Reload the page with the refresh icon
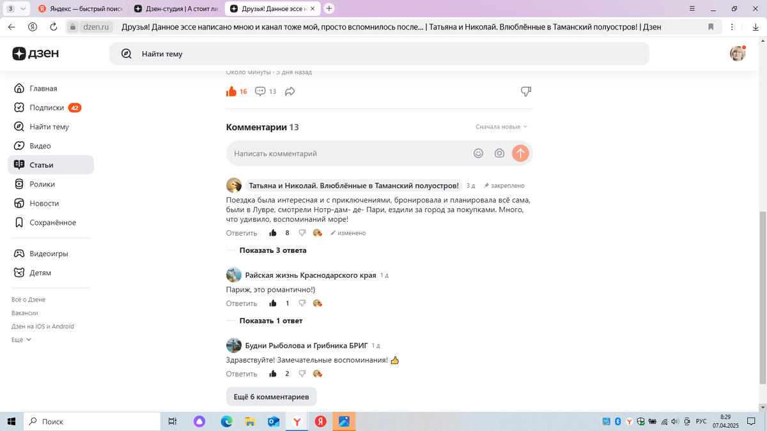 click(54, 27)
